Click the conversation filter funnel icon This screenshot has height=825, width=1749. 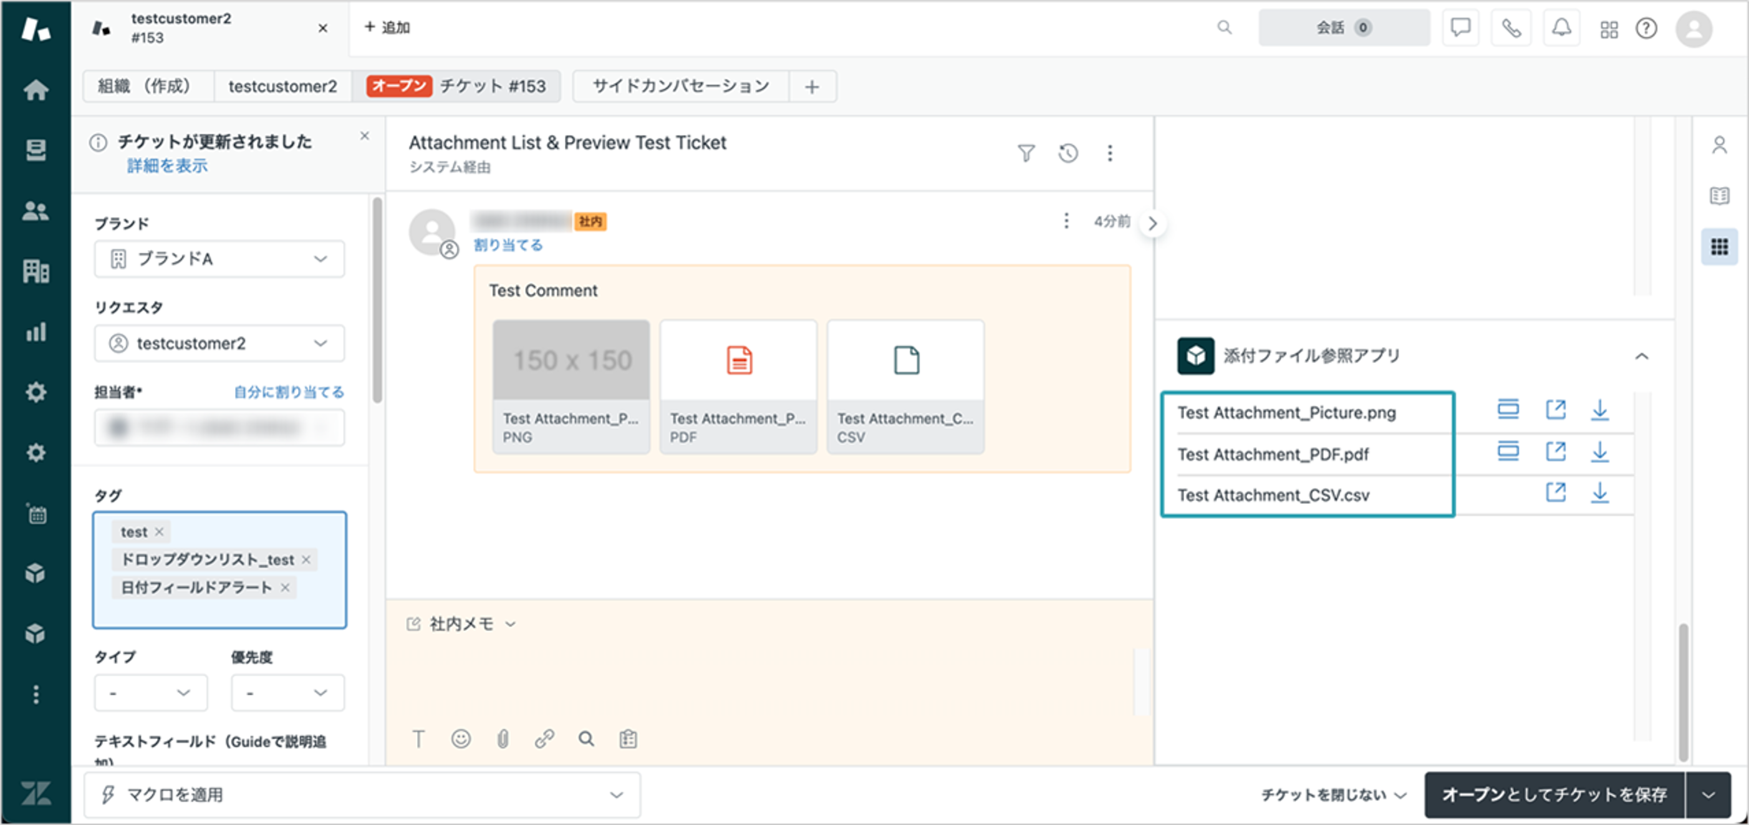(x=1026, y=153)
